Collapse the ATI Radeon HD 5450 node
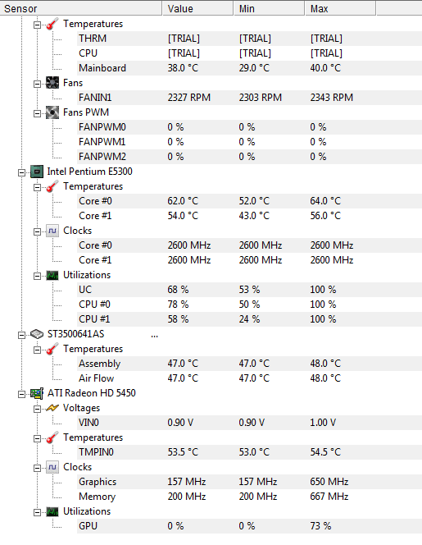The width and height of the screenshot is (422, 545). pos(21,394)
